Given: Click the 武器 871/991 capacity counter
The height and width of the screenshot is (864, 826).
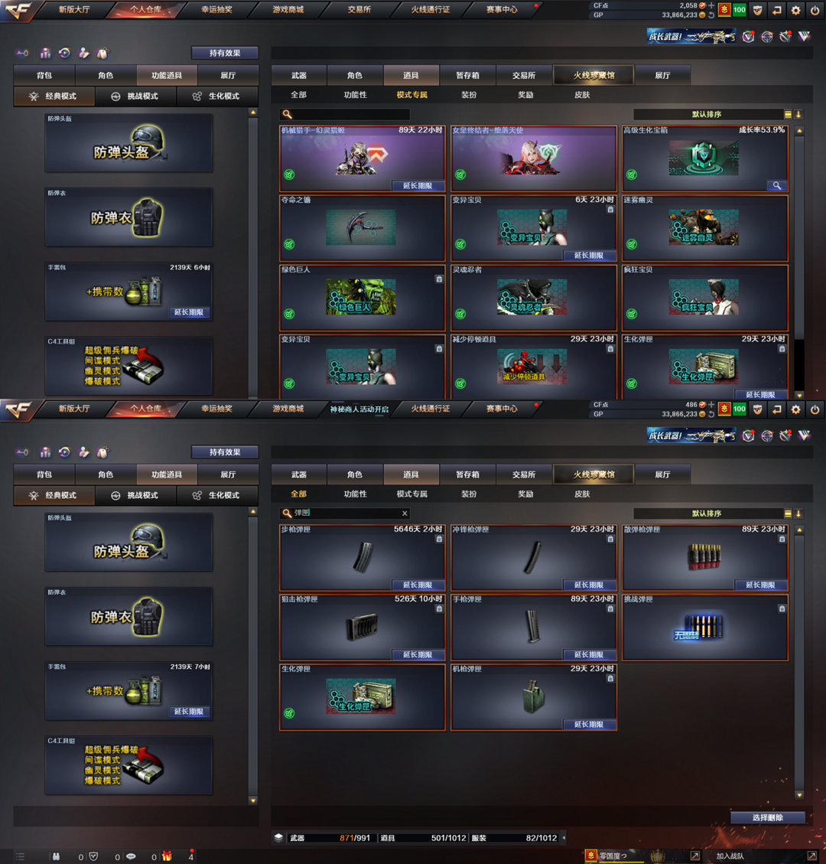Looking at the screenshot, I should coord(330,837).
